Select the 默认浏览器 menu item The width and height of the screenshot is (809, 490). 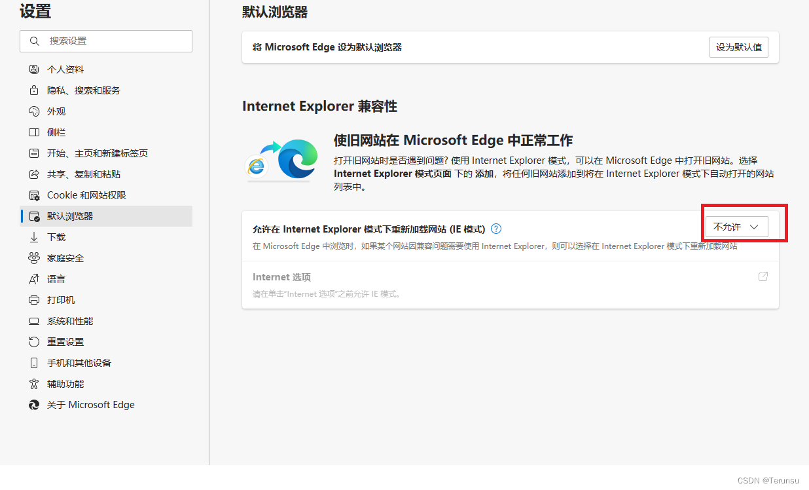(106, 216)
